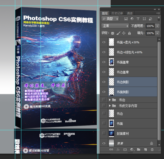Viewport: 164px width, 159px height.
Task: Hide the 书面盖章 layer
Action: coord(104,62)
